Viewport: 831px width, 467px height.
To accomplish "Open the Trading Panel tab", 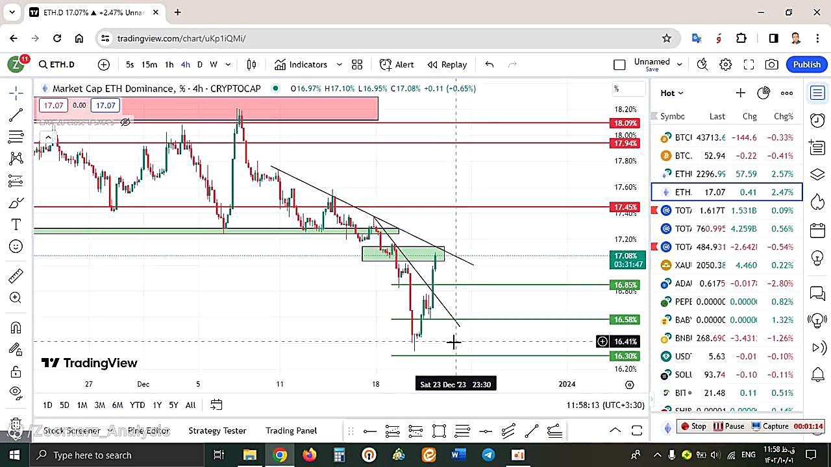I will (291, 431).
